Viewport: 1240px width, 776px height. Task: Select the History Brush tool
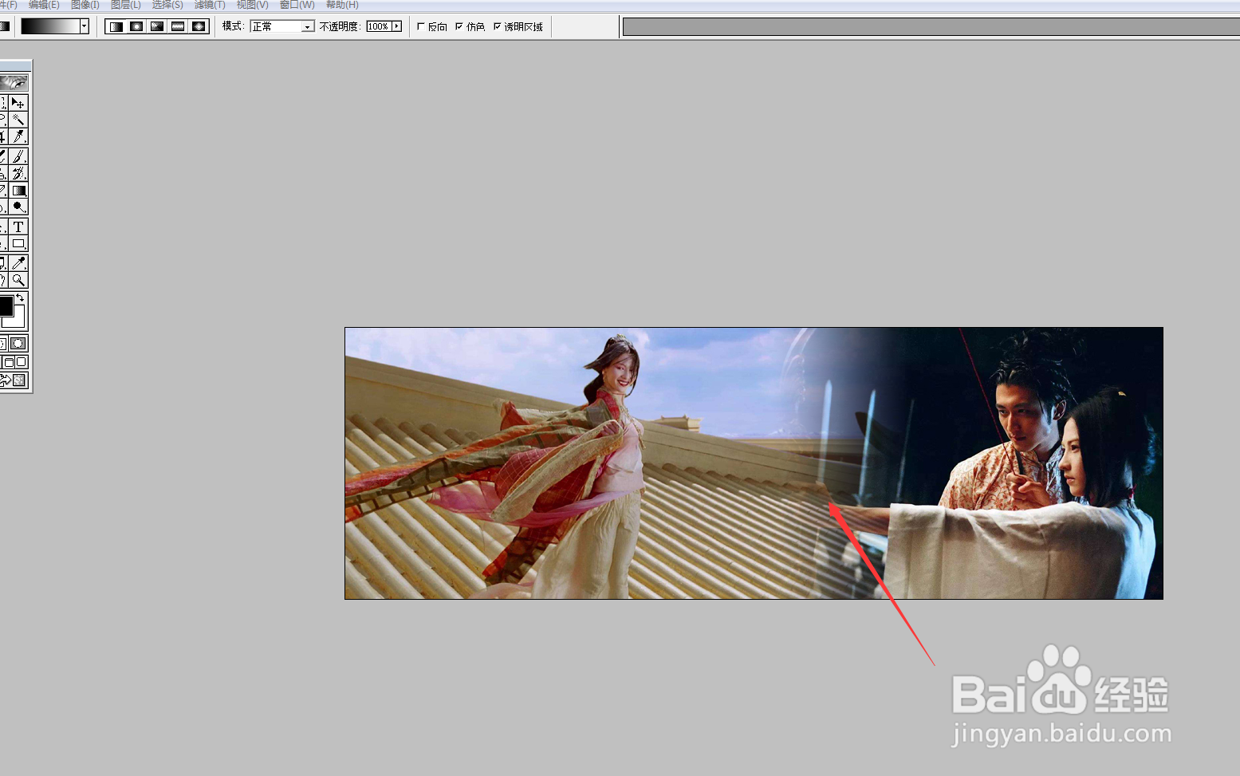point(18,173)
